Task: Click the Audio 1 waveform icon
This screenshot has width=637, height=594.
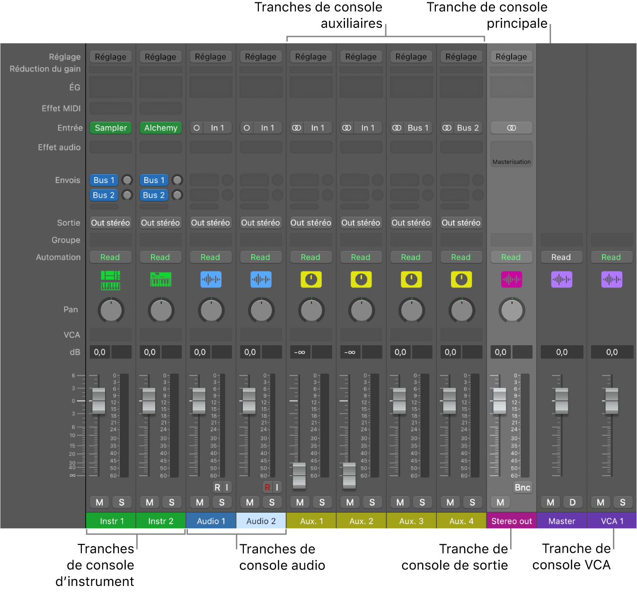Action: pyautogui.click(x=211, y=280)
